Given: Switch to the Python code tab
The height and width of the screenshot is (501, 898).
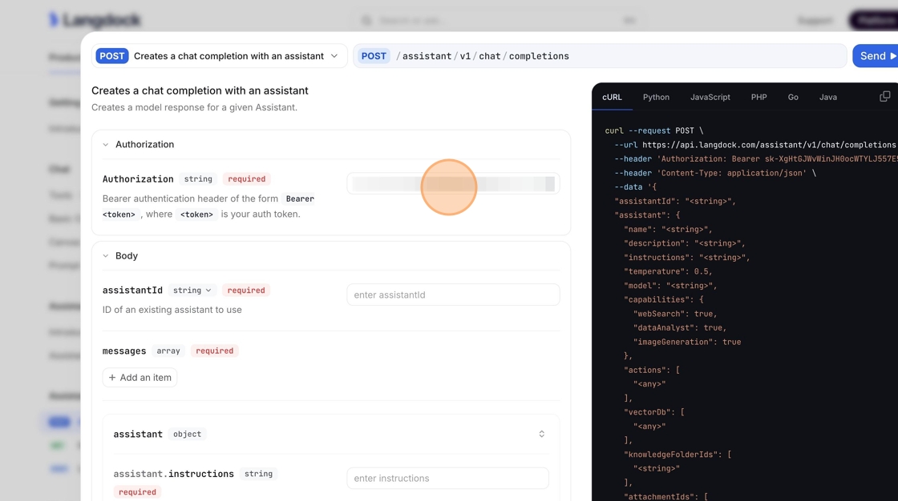Looking at the screenshot, I should (x=655, y=97).
